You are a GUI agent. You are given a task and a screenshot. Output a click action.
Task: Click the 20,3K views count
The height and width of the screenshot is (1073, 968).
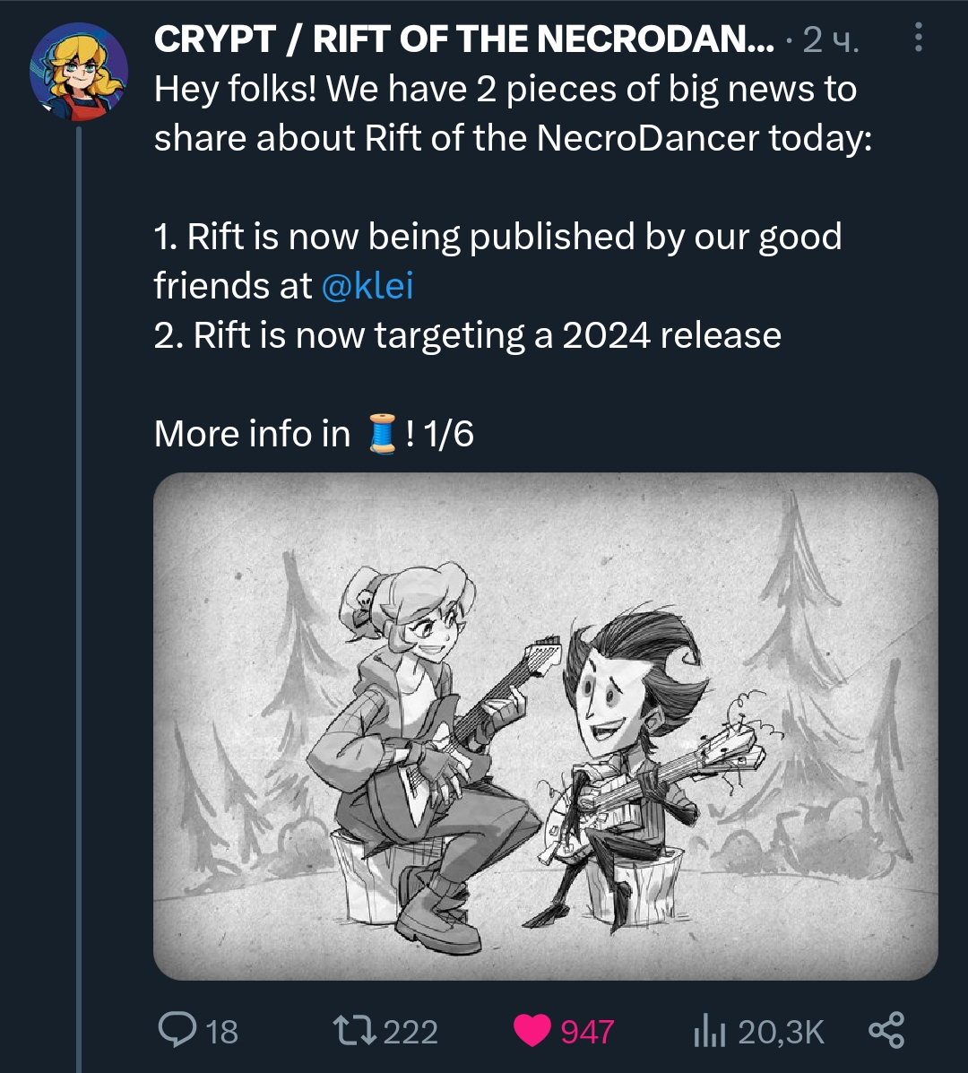tap(781, 1032)
